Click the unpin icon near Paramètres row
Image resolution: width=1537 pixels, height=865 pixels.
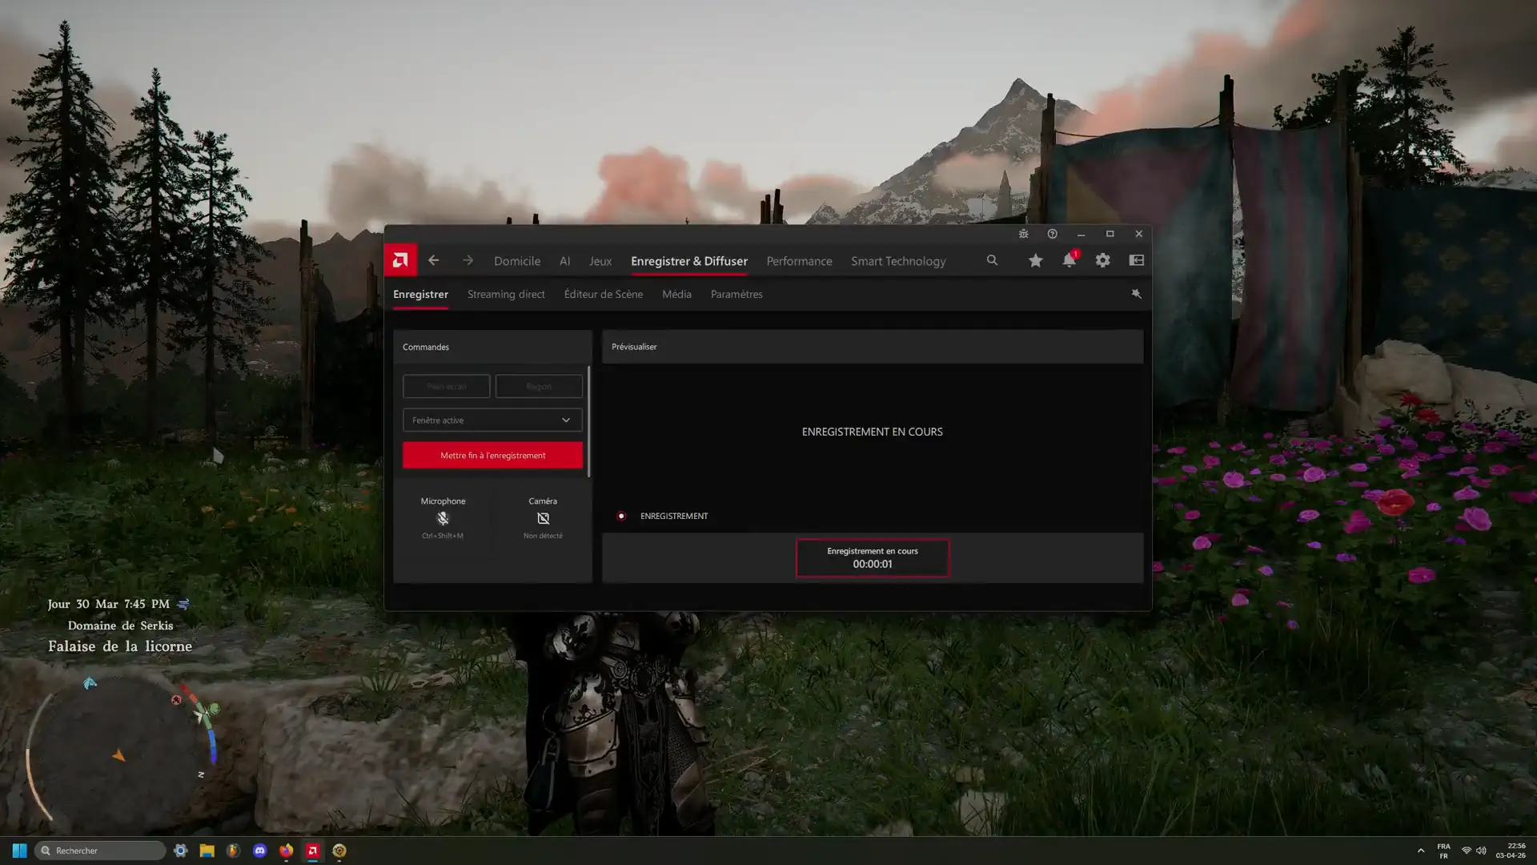pyautogui.click(x=1136, y=294)
